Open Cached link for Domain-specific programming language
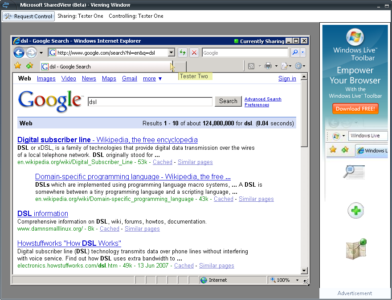 coord(224,199)
